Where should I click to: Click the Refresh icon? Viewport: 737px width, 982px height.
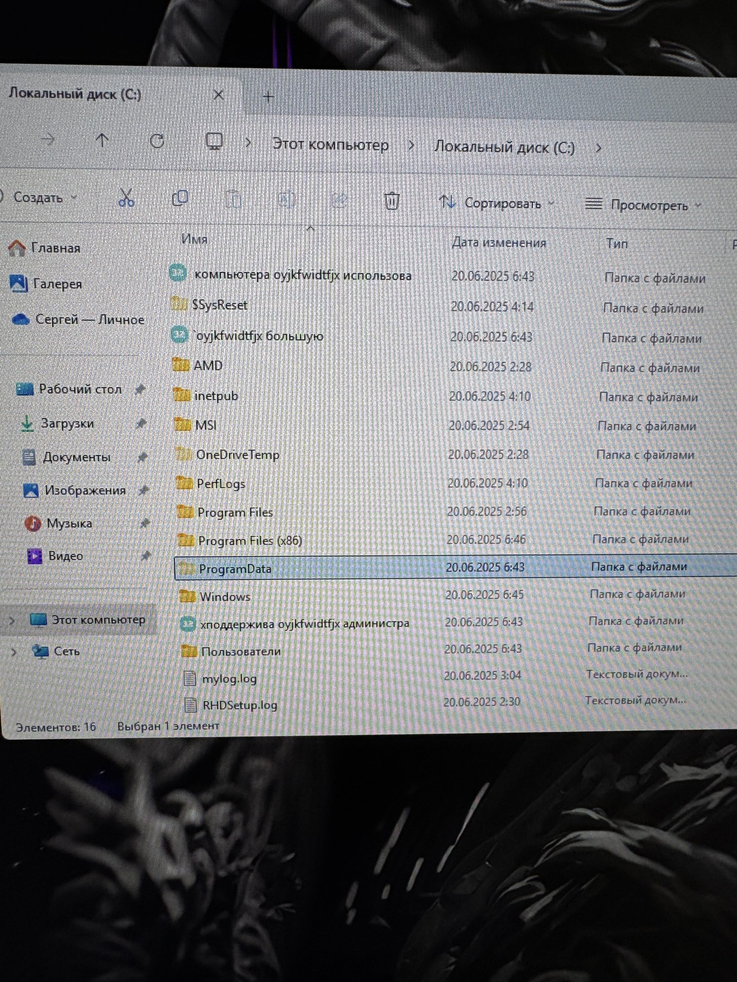tap(157, 141)
